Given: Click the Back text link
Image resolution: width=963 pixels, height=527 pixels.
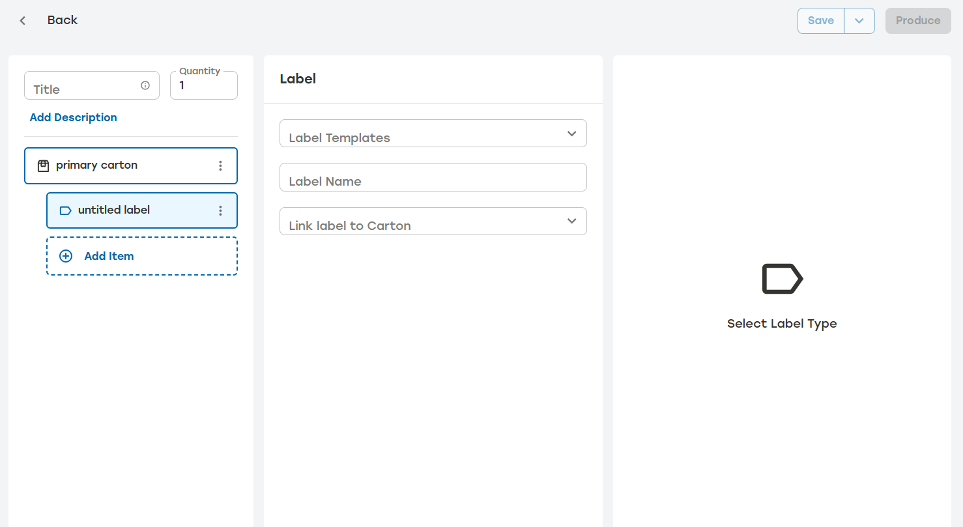Looking at the screenshot, I should tap(63, 20).
